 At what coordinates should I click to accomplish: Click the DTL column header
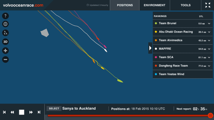(201, 16)
